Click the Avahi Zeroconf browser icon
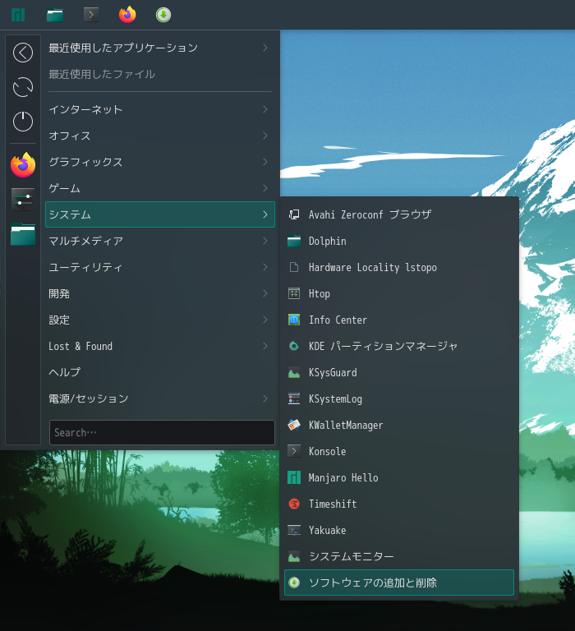 (294, 215)
